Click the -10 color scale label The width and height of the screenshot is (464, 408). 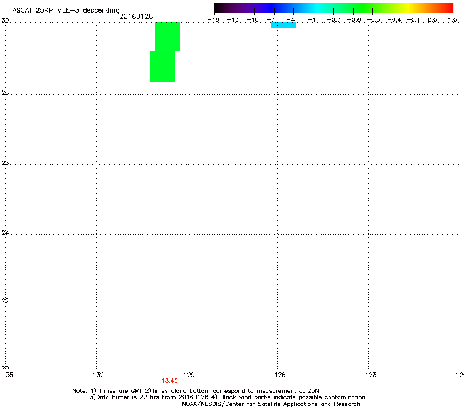[253, 20]
